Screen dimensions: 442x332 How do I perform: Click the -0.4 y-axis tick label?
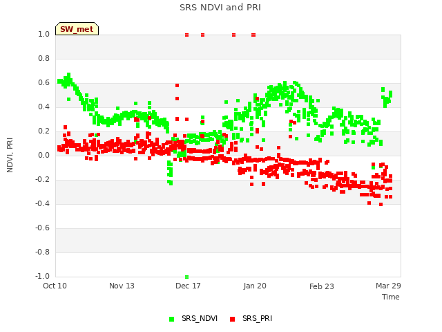42,203
